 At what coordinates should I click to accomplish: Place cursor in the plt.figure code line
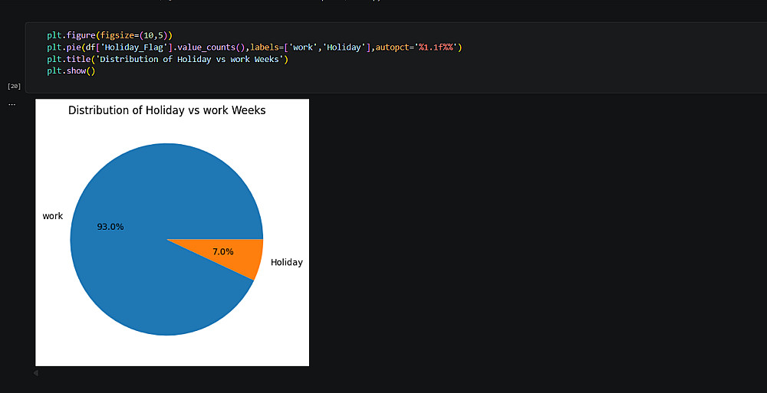coord(109,35)
